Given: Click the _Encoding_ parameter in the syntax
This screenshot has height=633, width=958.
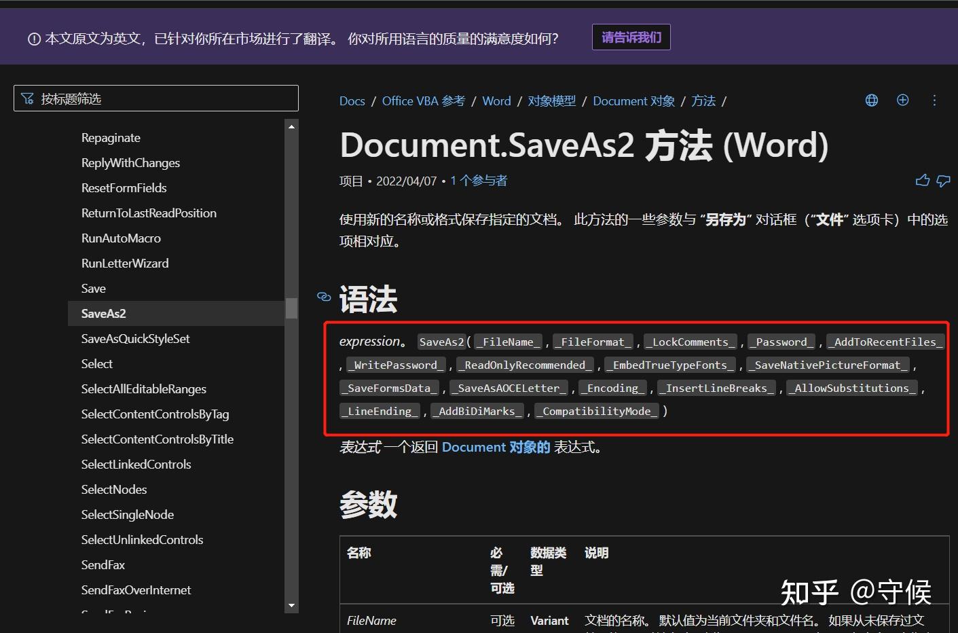Looking at the screenshot, I should [612, 388].
